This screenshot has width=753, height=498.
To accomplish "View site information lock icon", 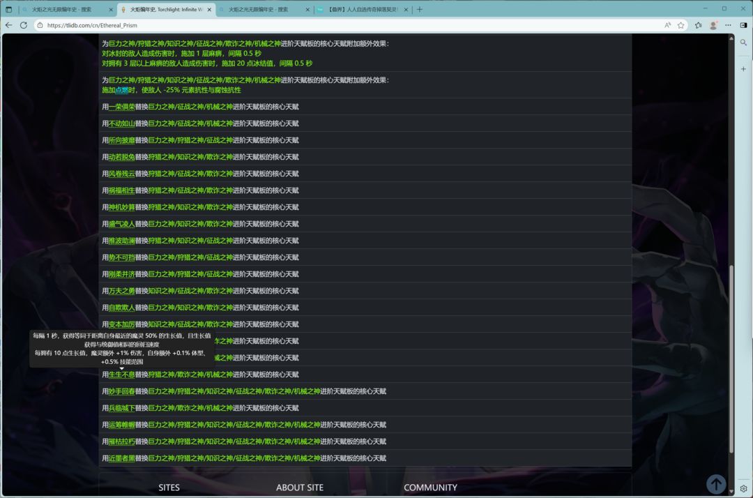I will [x=40, y=25].
